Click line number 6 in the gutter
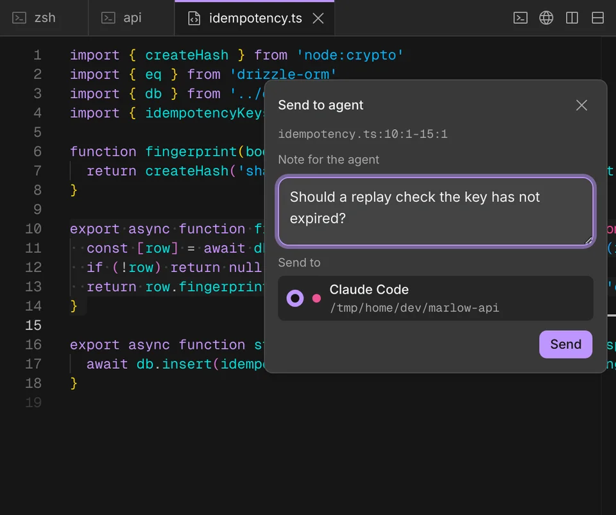The width and height of the screenshot is (616, 515). 37,151
